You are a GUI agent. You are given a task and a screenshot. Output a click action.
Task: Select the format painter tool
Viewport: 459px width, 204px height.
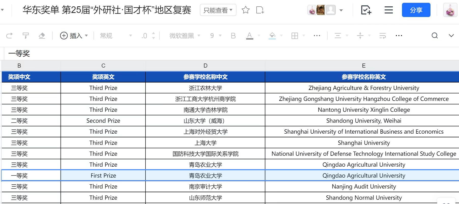26,36
